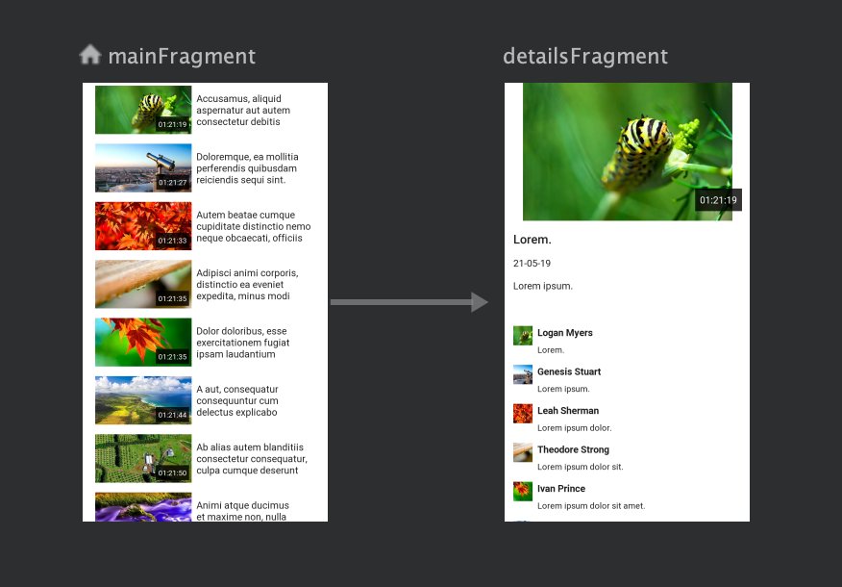
Task: Click the telescope city-view thumbnail
Action: point(143,167)
